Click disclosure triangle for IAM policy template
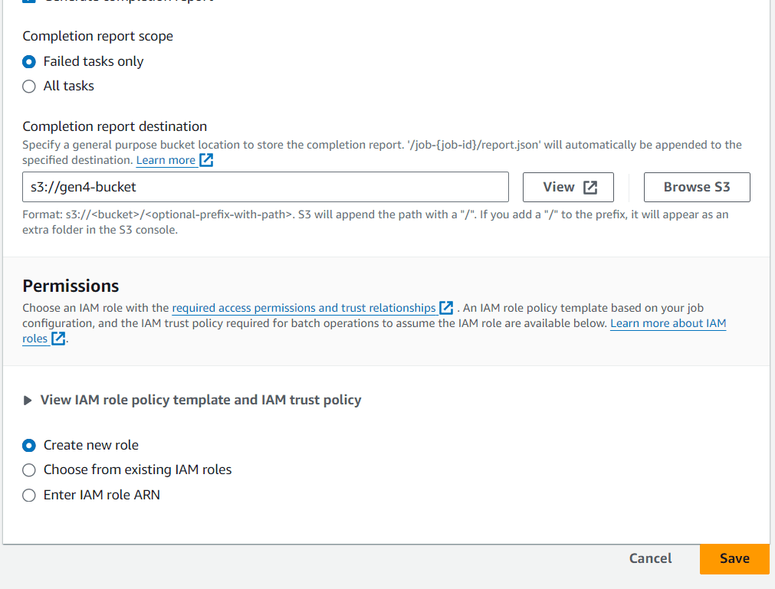 point(28,400)
